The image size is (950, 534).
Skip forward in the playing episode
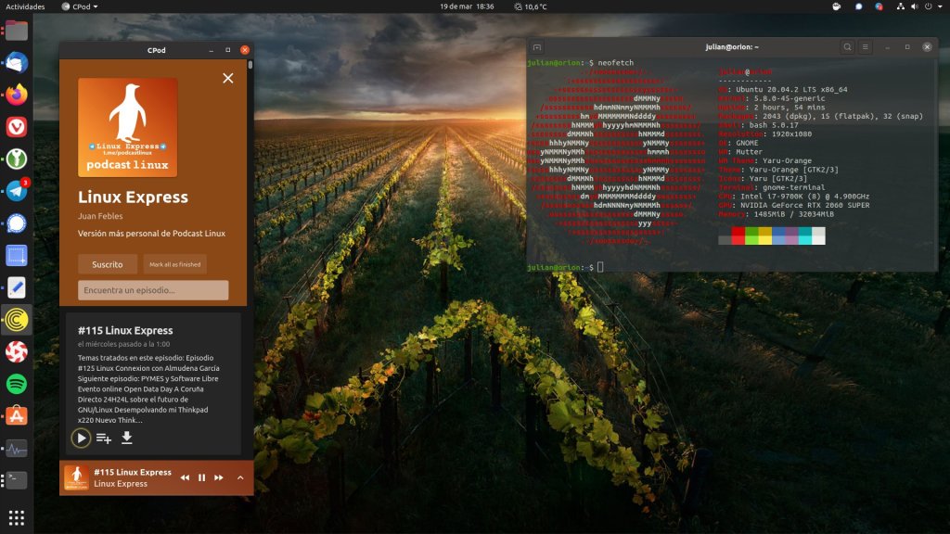(x=219, y=477)
